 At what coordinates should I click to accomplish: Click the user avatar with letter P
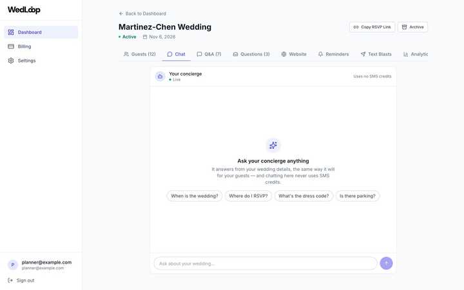coord(13,265)
